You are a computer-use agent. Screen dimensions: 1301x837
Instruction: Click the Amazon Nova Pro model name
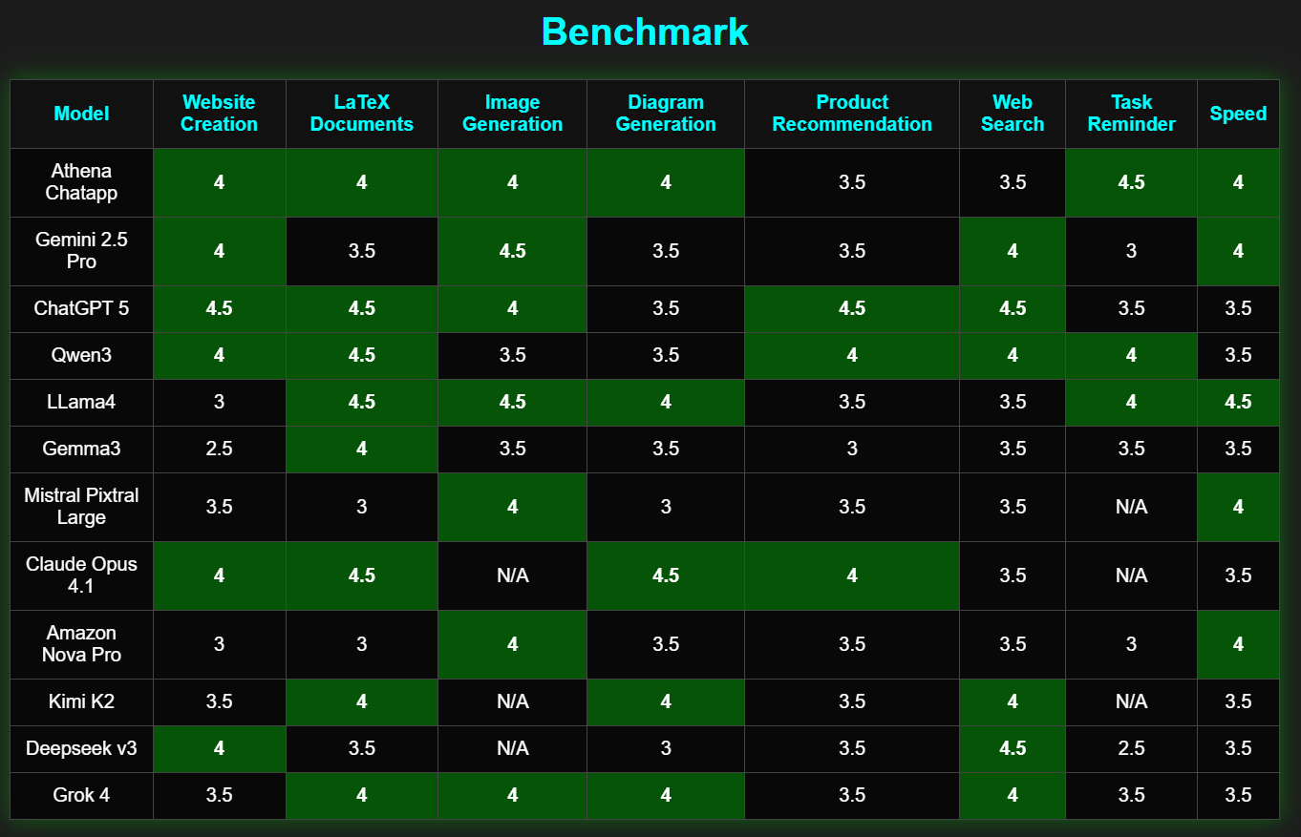click(x=81, y=644)
